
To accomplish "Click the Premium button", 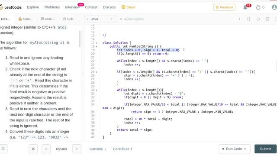I will 224,7.
